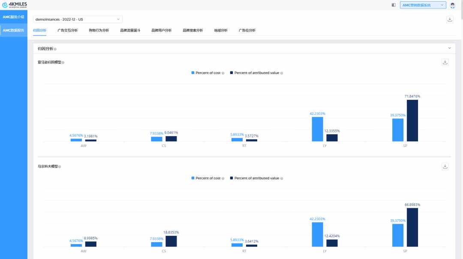The width and height of the screenshot is (463, 259).
Task: Open first AMC sidebar menu item
Action: 14,17
